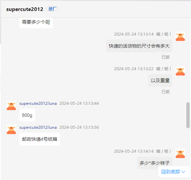Click the chat scrollbar thumb

[188, 115]
